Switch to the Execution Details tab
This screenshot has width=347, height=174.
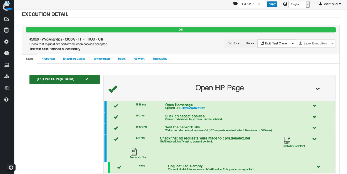tap(74, 59)
